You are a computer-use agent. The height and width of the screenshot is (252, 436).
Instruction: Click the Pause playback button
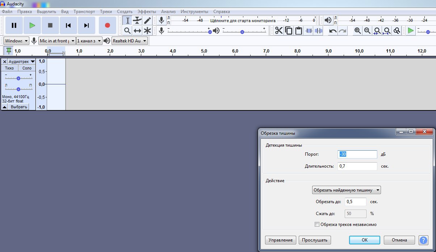[x=14, y=25]
